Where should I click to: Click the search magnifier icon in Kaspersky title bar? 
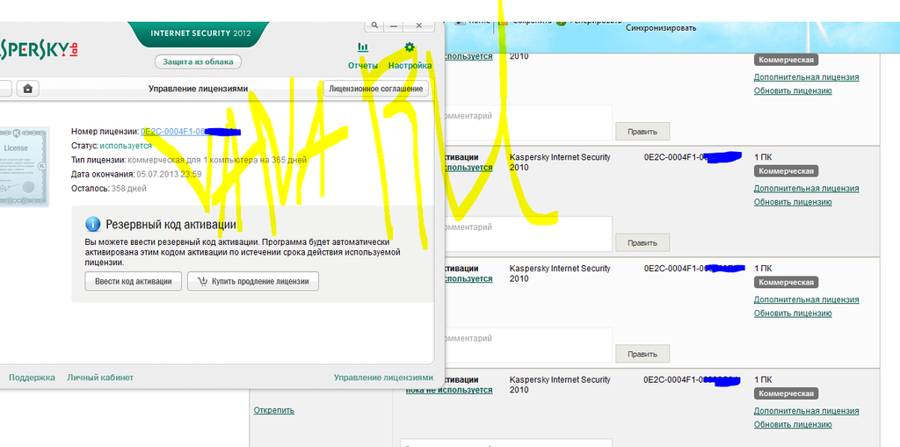tap(374, 25)
